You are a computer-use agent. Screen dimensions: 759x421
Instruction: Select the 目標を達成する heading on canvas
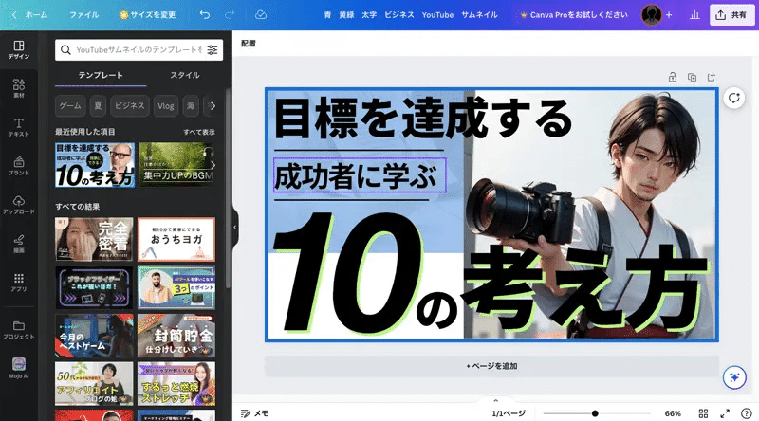(x=423, y=119)
